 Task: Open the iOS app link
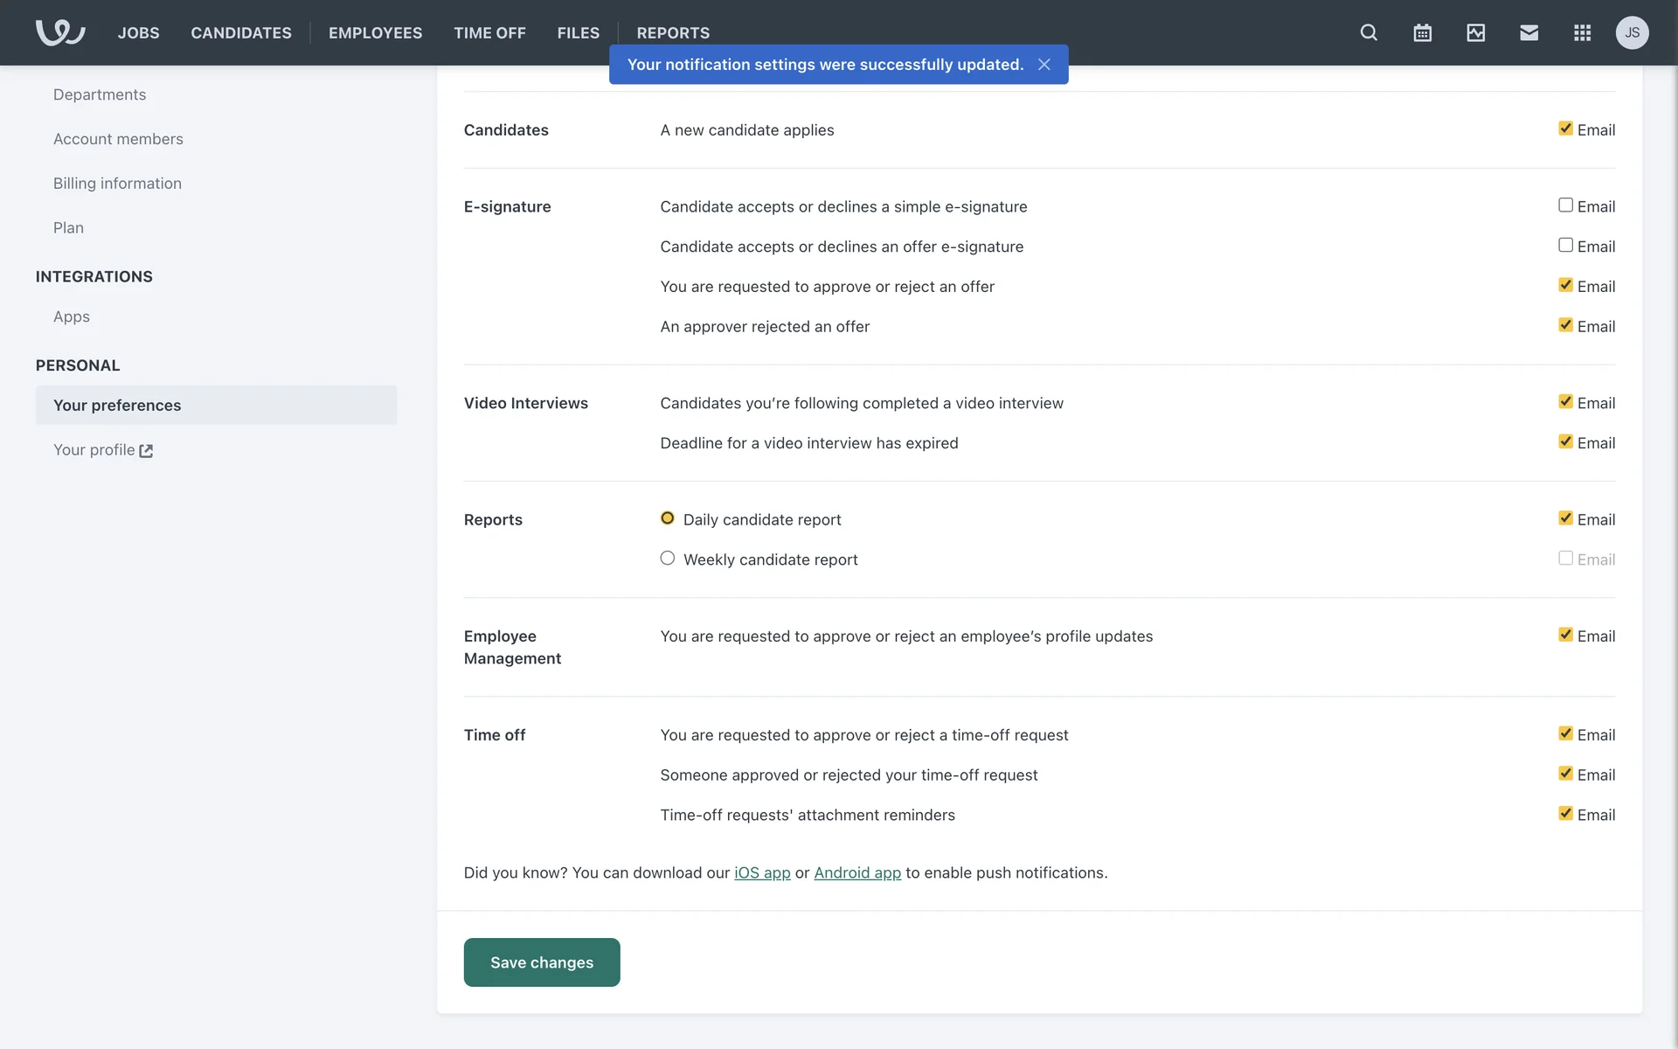(x=762, y=872)
